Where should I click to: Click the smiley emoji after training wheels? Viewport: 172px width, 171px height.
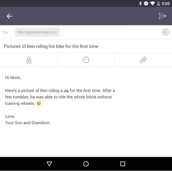(39, 103)
